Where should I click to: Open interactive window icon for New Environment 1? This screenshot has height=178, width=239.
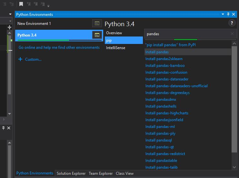point(96,24)
